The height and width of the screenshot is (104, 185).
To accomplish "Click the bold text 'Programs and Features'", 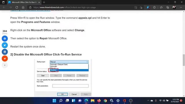I will 36,22.
